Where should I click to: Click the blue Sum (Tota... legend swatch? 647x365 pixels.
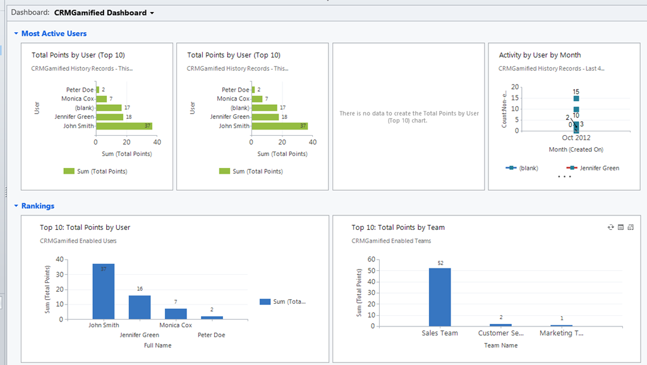[x=265, y=302]
